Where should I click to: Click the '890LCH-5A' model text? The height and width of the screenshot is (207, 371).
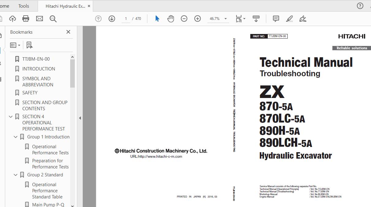click(286, 143)
